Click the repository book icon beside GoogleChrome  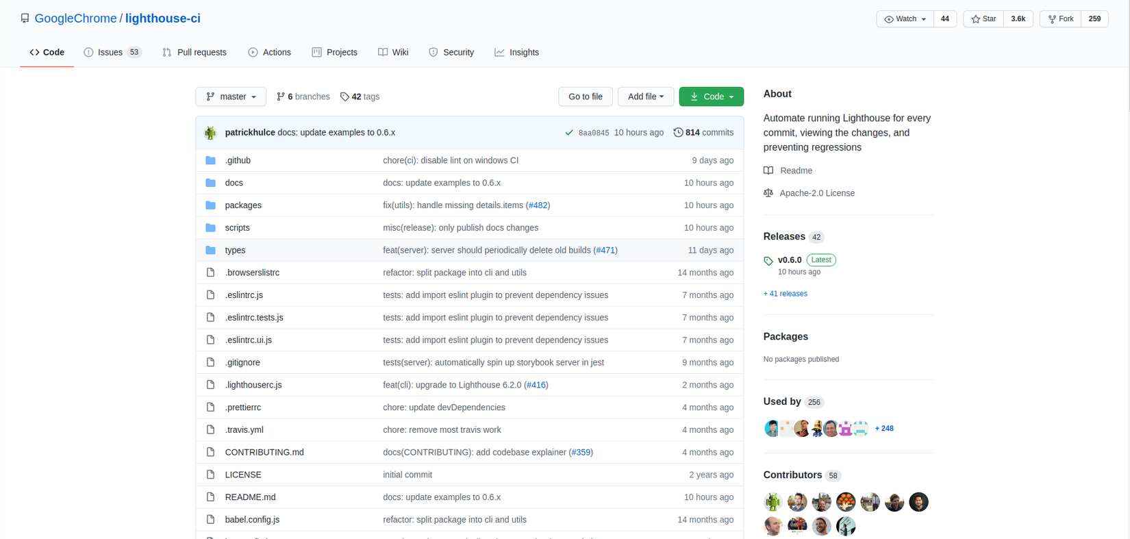25,18
